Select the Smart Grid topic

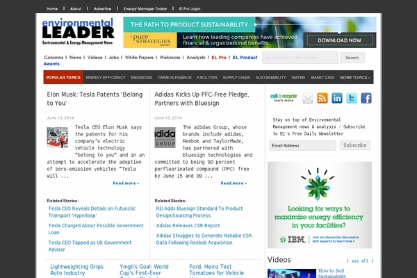[322, 77]
